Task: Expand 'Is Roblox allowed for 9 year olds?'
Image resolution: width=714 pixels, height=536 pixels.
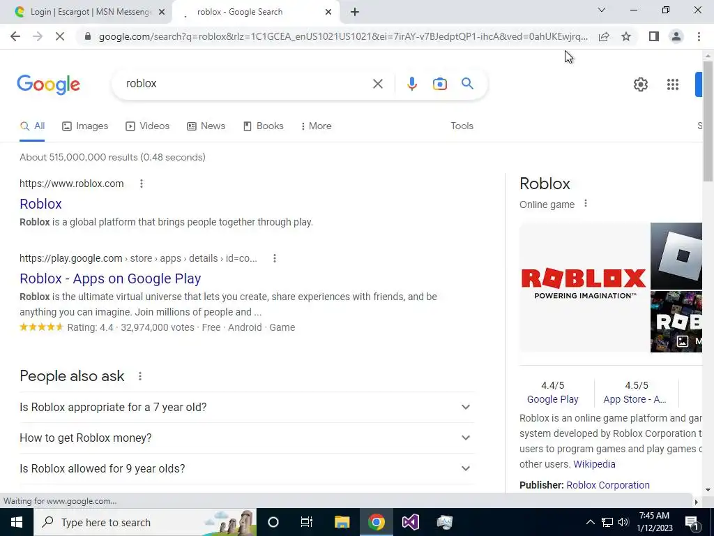Action: click(x=247, y=468)
